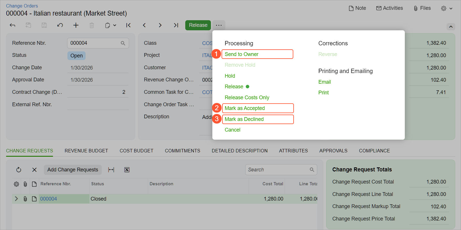Switch to Commitments tab
This screenshot has height=230, width=461.
pyautogui.click(x=182, y=151)
